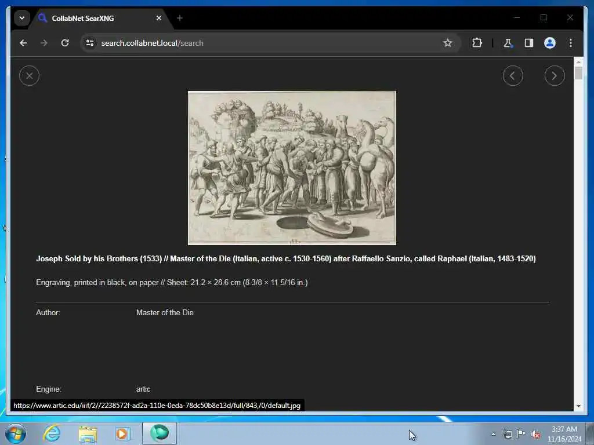Click the browser forward arrow
The height and width of the screenshot is (445, 594).
click(44, 43)
